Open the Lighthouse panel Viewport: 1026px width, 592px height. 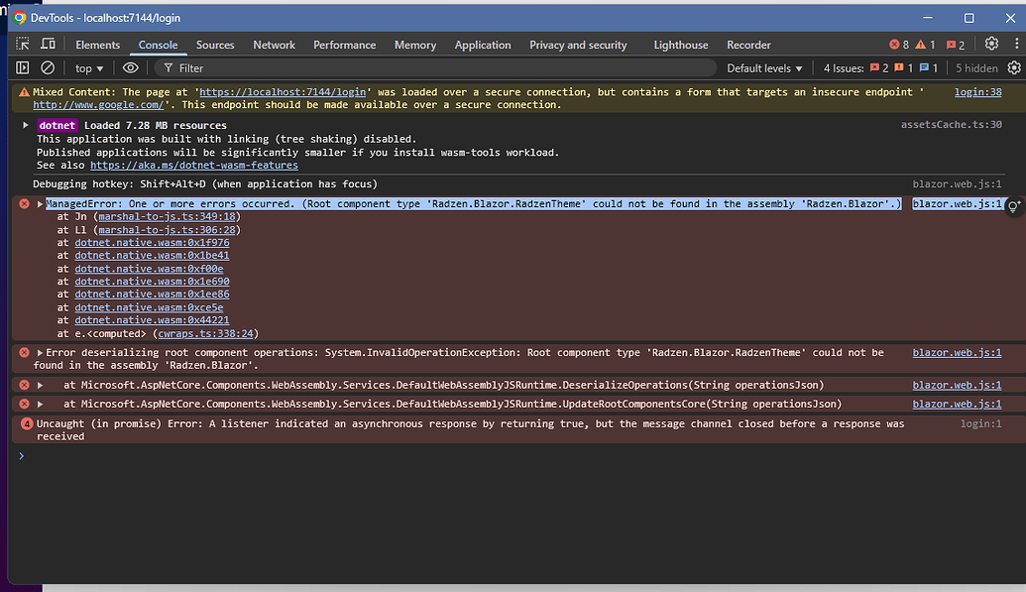coord(680,44)
